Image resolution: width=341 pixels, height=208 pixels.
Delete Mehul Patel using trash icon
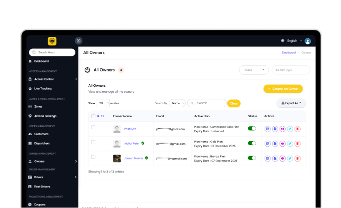pyautogui.click(x=297, y=144)
